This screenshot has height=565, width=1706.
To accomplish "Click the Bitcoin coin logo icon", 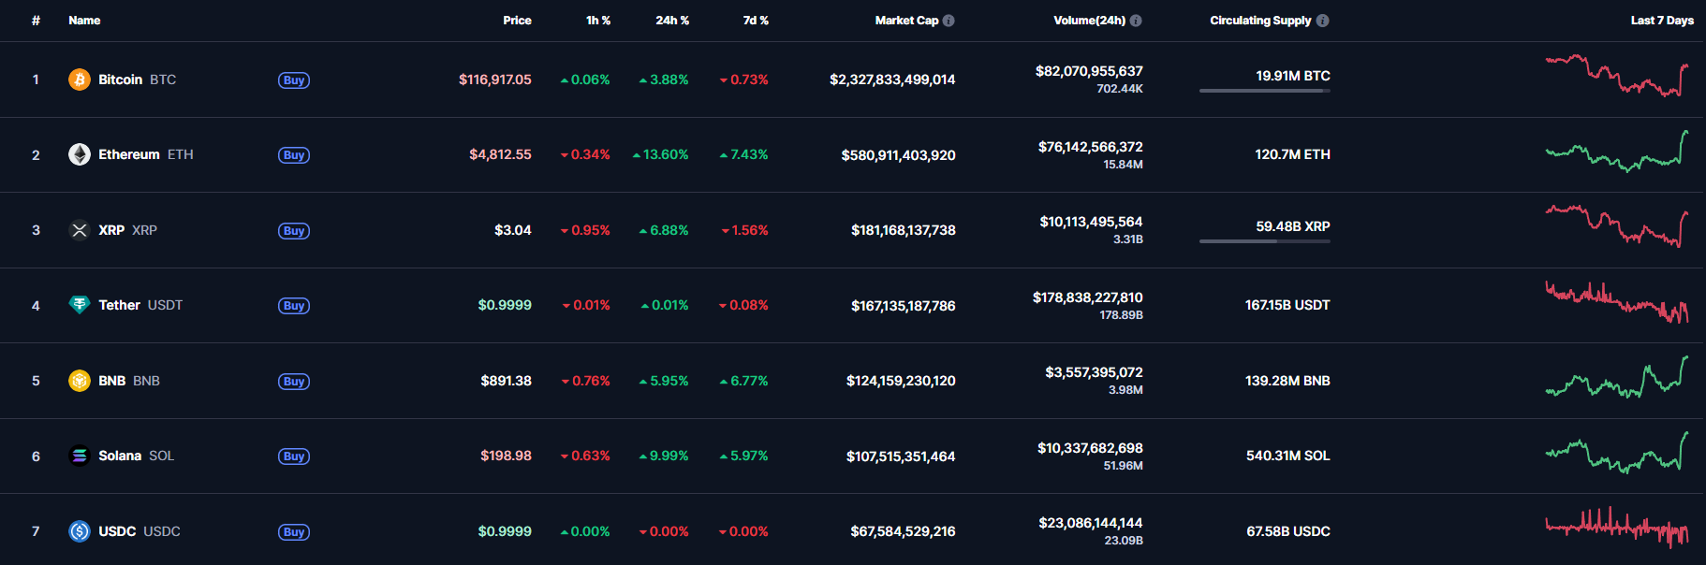I will (80, 80).
